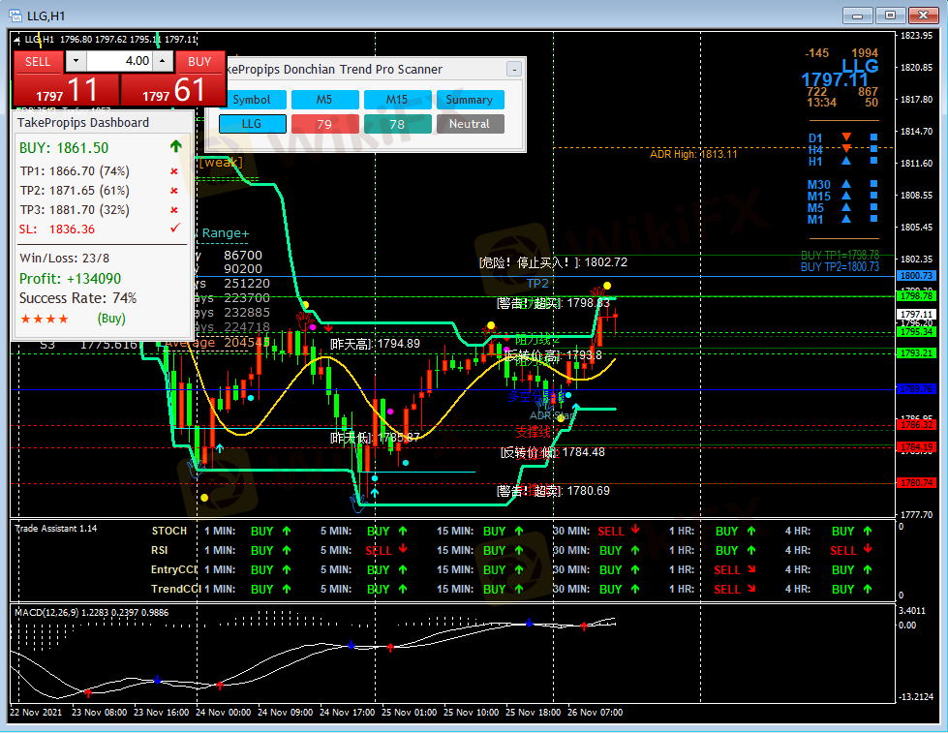Click the green up arrow beside BUY: 1861.50

pos(174,147)
